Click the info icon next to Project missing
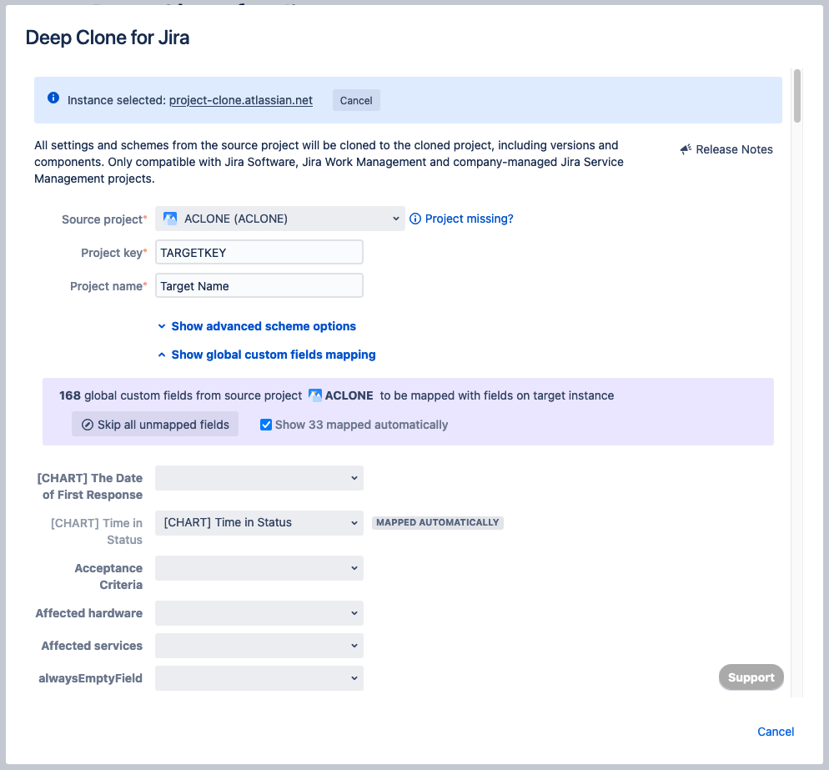Image resolution: width=829 pixels, height=770 pixels. [415, 218]
